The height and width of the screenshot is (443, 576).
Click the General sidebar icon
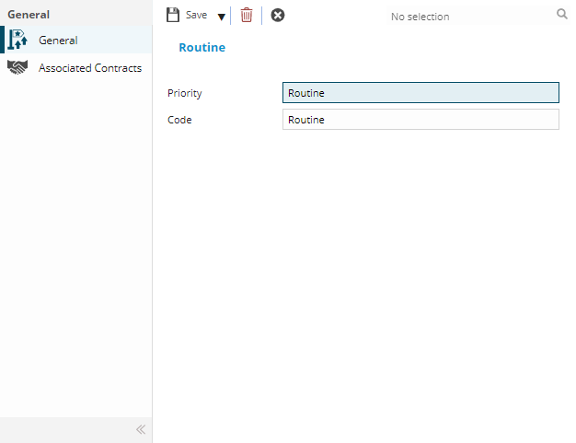coord(17,40)
